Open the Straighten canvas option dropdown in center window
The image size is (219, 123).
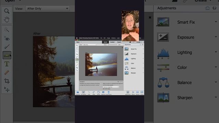pyautogui.click(x=111, y=87)
